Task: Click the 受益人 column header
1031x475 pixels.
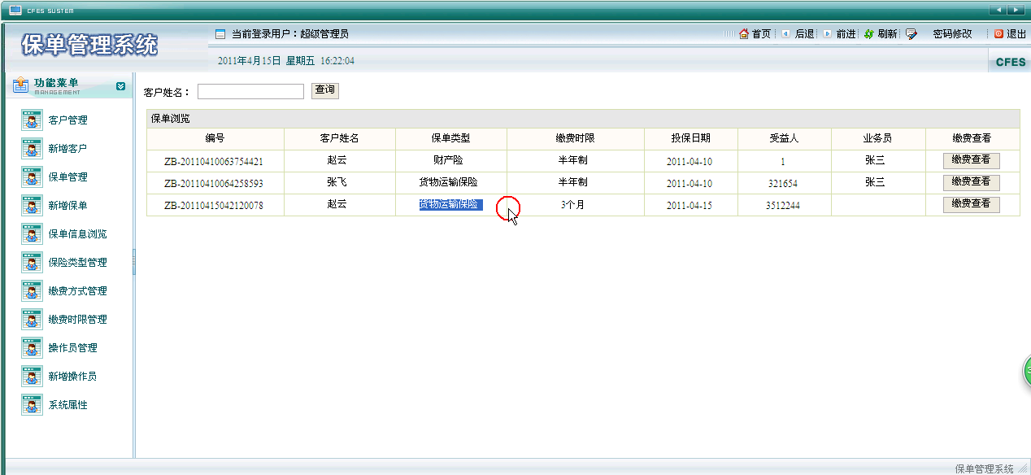Action: 785,139
